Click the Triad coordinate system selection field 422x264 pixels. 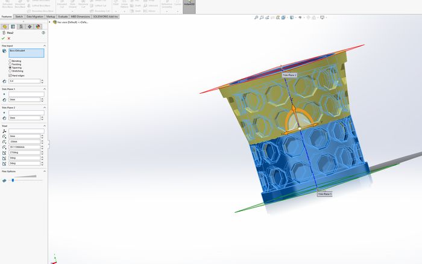[x=27, y=131]
